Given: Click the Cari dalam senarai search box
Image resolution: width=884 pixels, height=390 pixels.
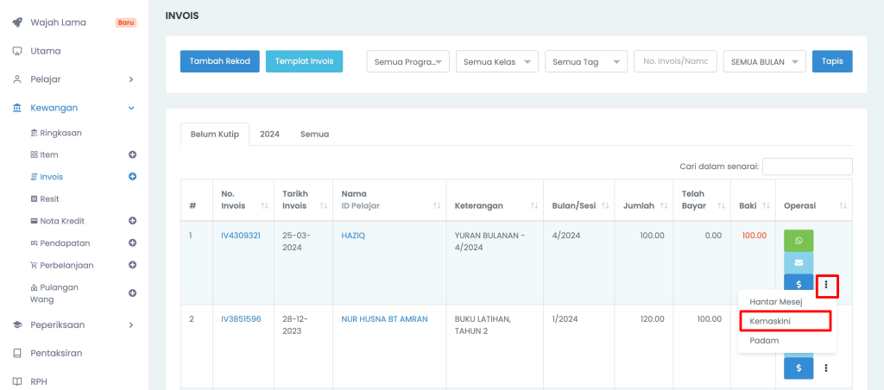Looking at the screenshot, I should tap(807, 167).
